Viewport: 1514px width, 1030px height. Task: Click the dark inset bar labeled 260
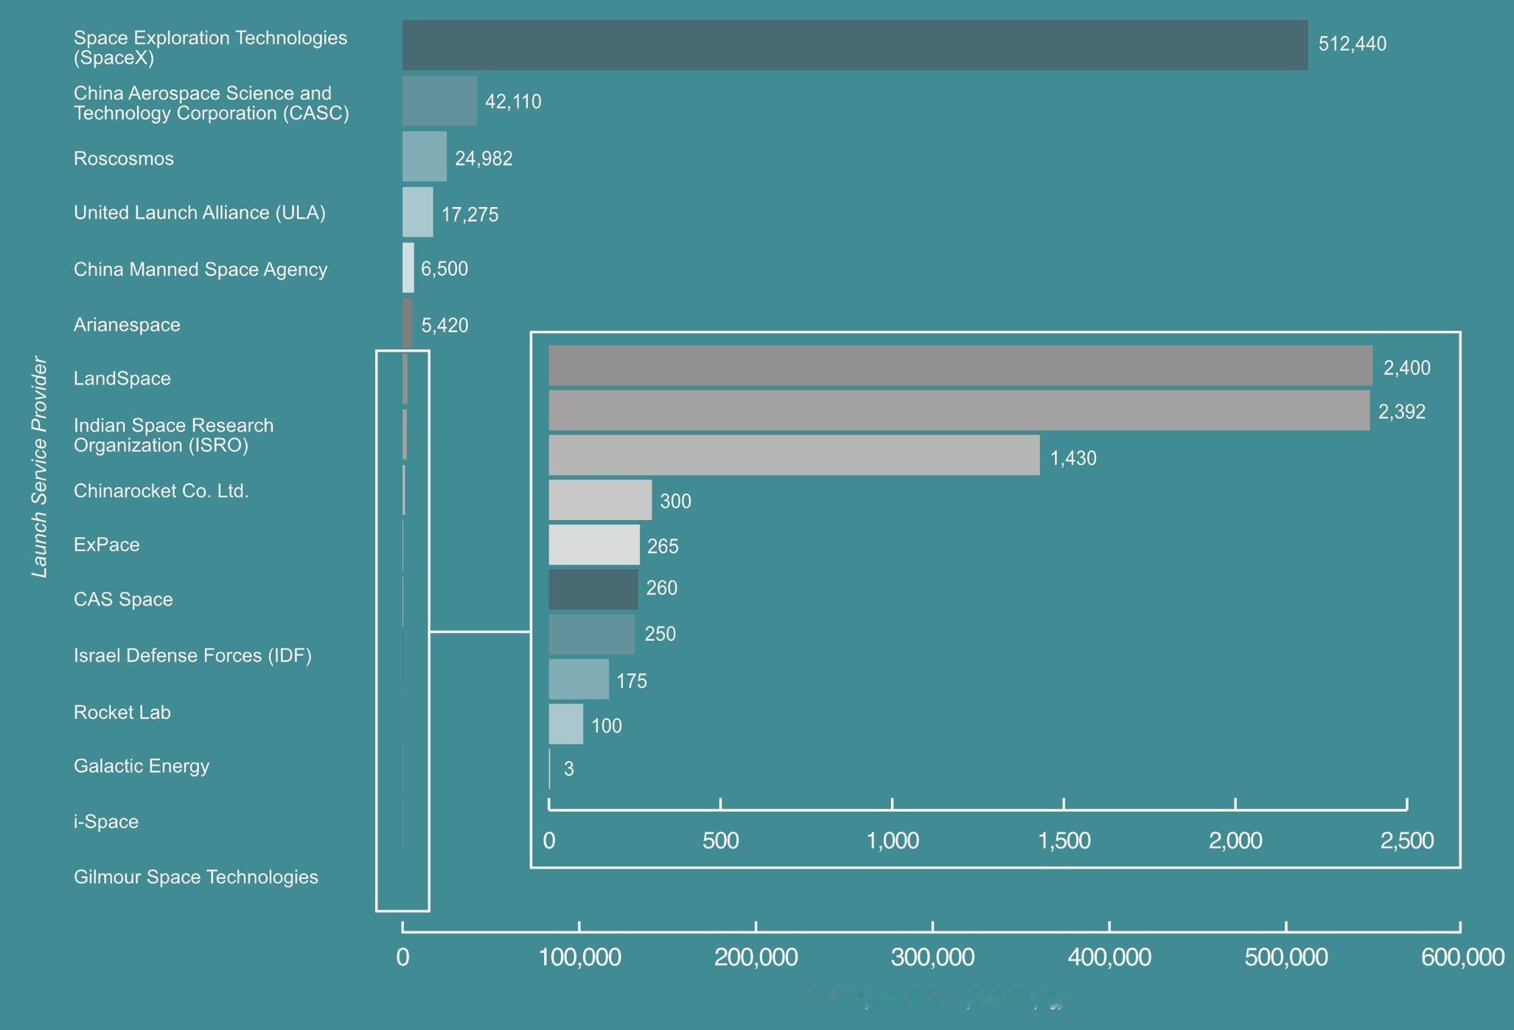(x=593, y=589)
